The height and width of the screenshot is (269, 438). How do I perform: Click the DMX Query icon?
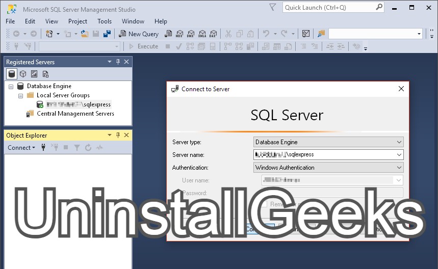point(191,34)
